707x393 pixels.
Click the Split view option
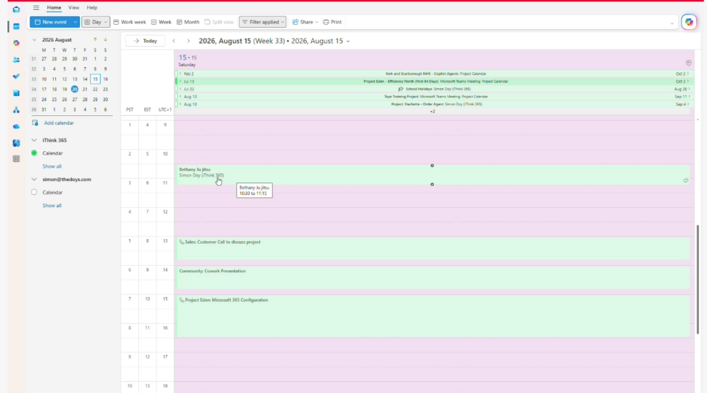pos(219,21)
